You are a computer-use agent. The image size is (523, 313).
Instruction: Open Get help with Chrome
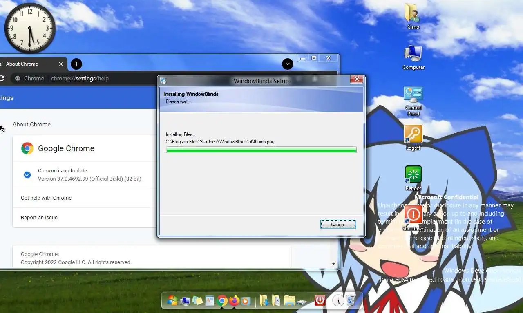[x=46, y=198]
